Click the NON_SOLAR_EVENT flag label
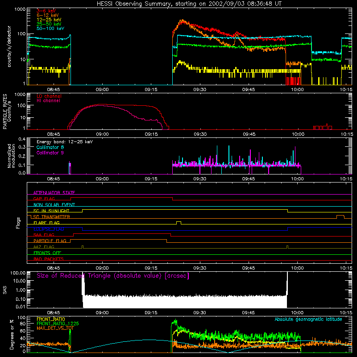 pyautogui.click(x=54, y=205)
